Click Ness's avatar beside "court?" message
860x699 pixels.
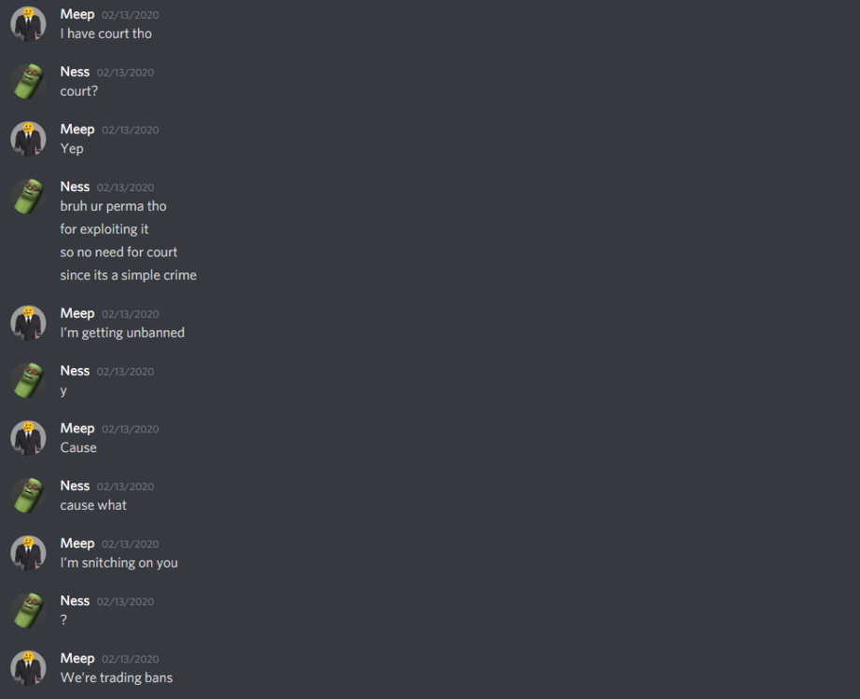click(28, 82)
